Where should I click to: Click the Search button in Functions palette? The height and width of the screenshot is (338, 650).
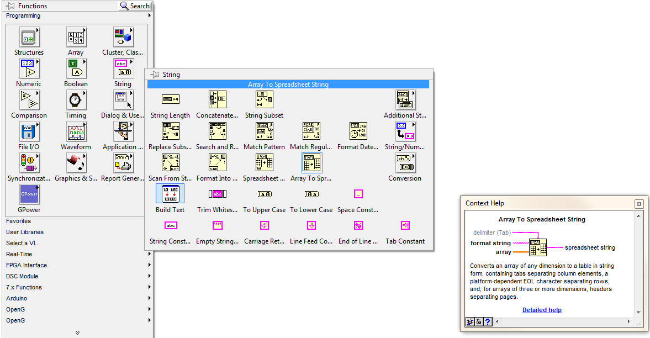coord(135,6)
